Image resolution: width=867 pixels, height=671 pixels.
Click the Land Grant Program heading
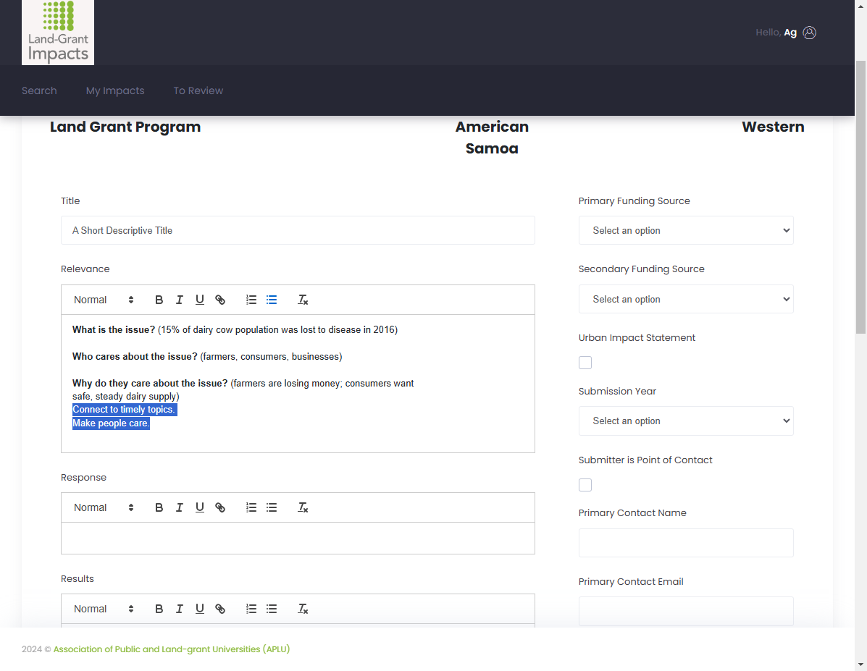pos(125,127)
